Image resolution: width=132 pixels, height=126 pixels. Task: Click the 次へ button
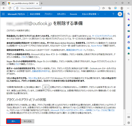[x=13, y=121]
